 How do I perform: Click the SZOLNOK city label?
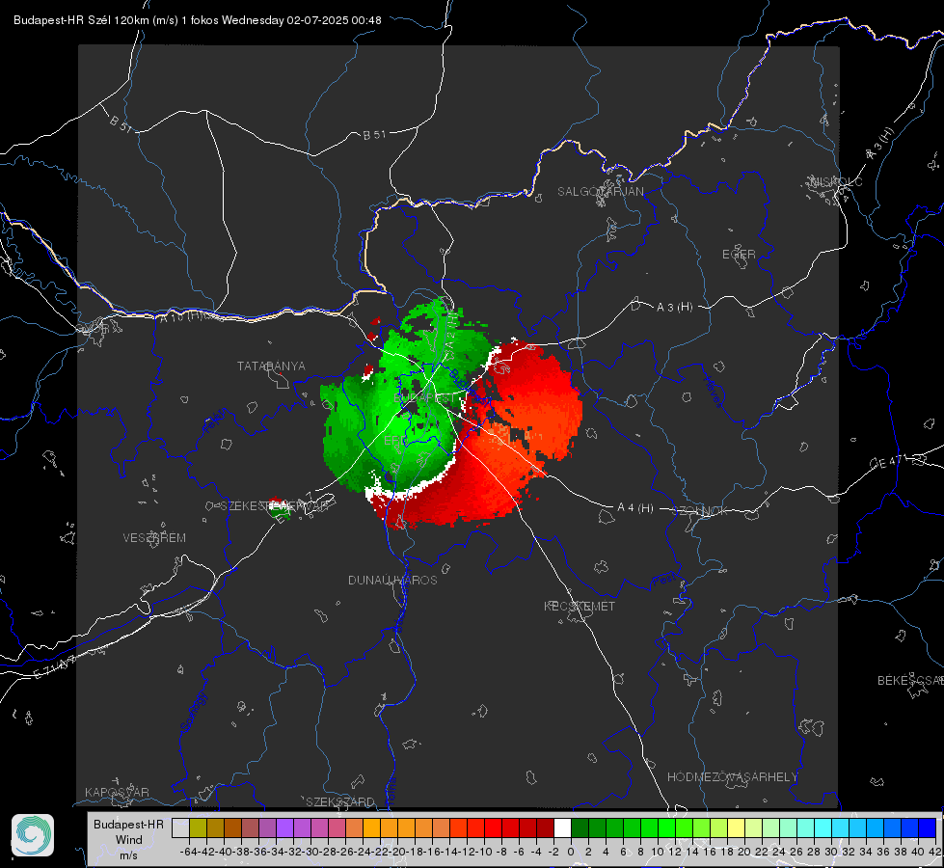[700, 510]
